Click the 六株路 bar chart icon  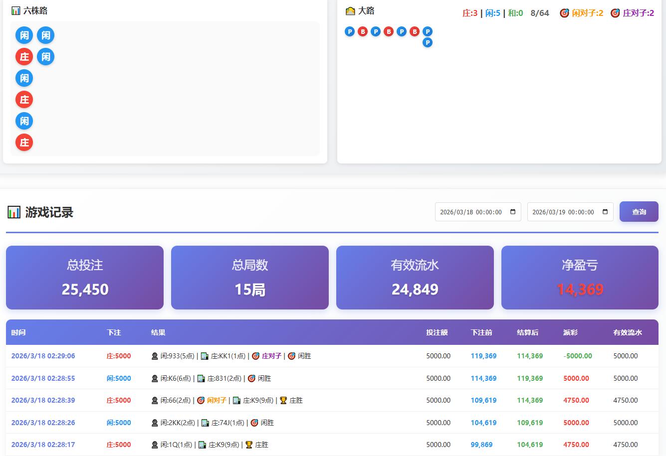pyautogui.click(x=15, y=10)
